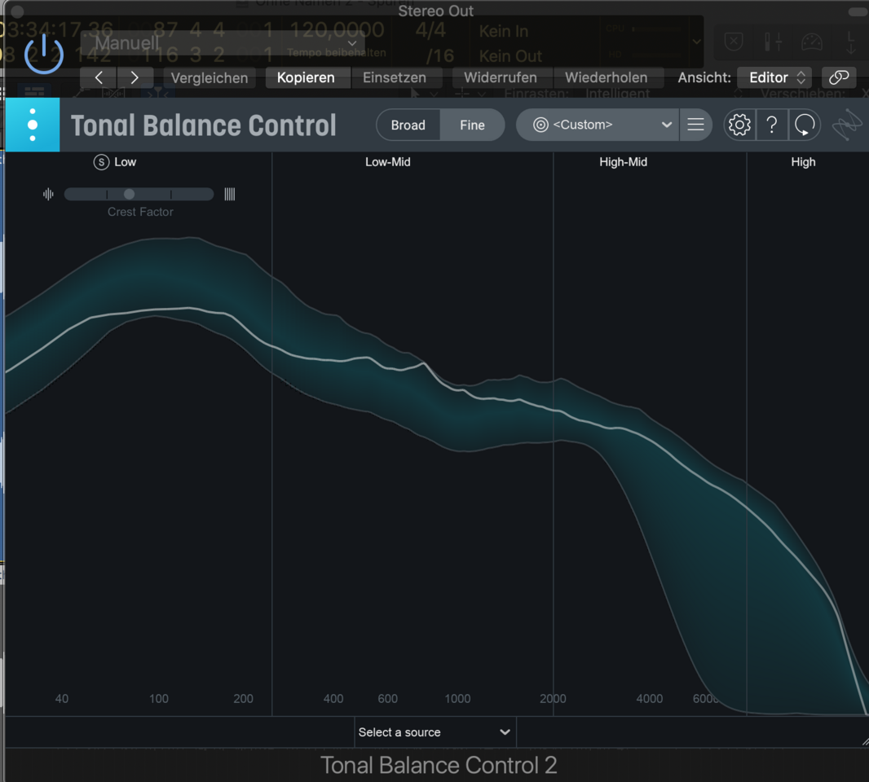Expand the Logic LCD display chevron

pyautogui.click(x=697, y=42)
